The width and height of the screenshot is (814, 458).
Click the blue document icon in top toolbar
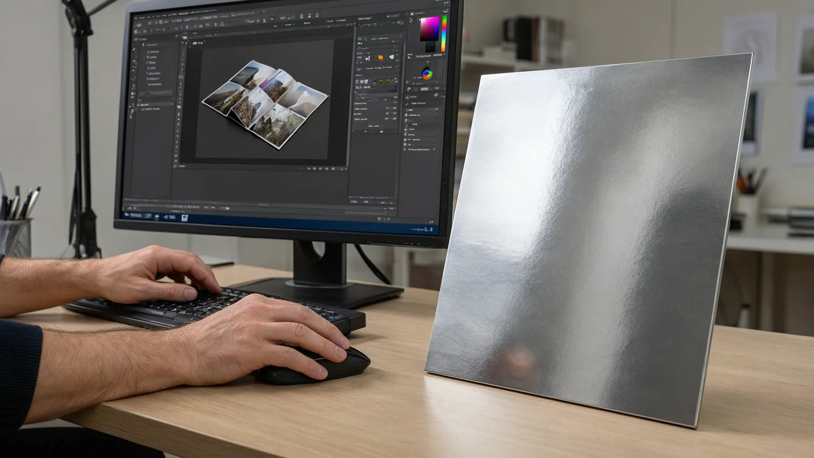point(302,16)
